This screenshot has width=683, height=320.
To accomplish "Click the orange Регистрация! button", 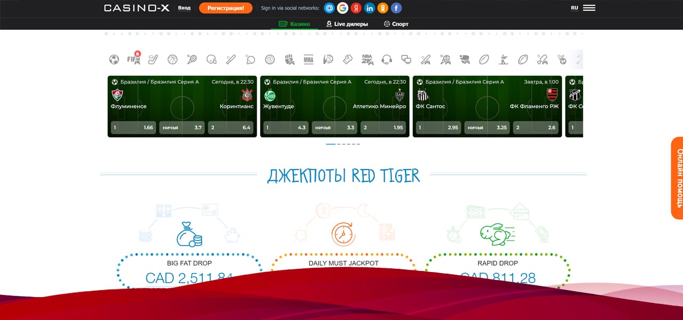I will pyautogui.click(x=225, y=8).
